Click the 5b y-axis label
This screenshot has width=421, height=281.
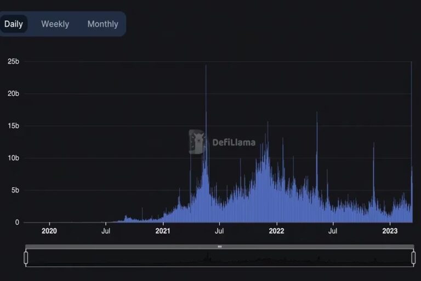(x=15, y=190)
